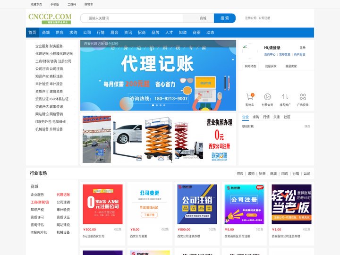Image resolution: width=340 pixels, height=255 pixels.
Task: Switch to the 我是卖家 tab
Action: tap(291, 66)
